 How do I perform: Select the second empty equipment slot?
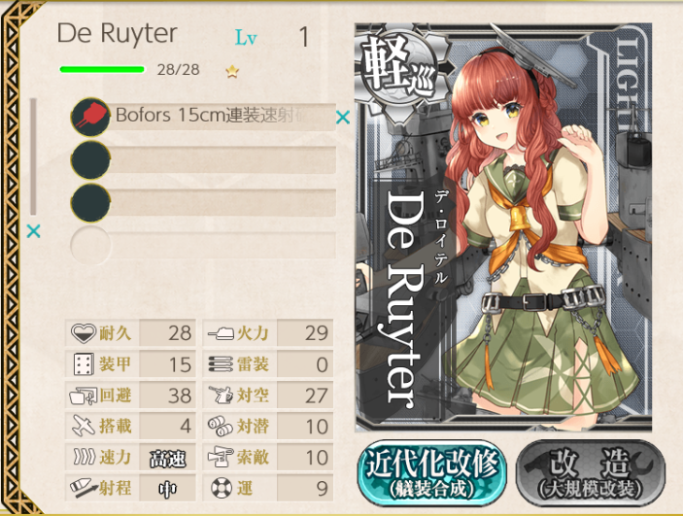coord(203,160)
